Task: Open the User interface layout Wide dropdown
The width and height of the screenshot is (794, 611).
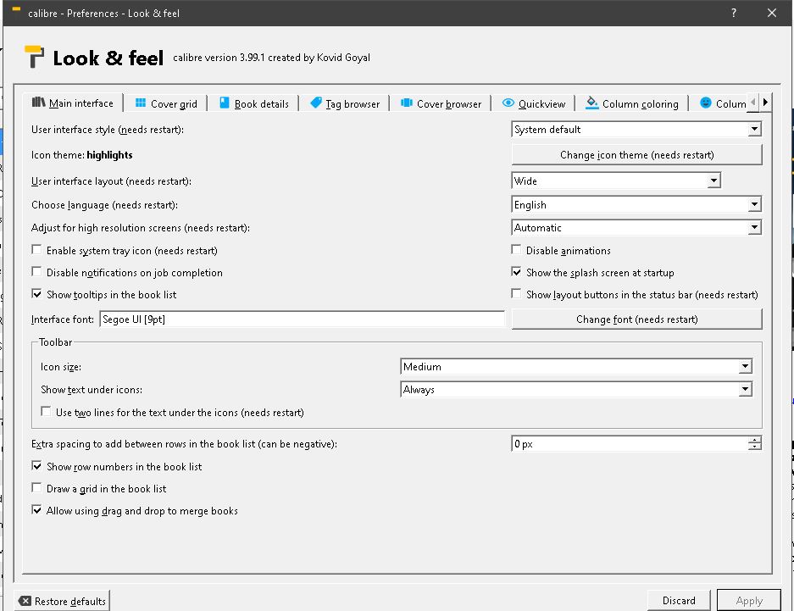Action: 616,181
